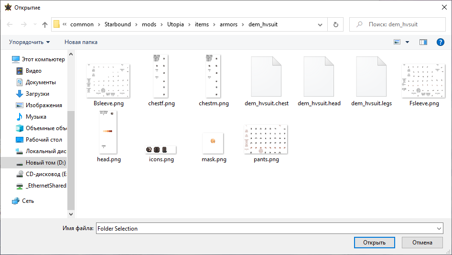Click the 'dem_hvsuit' breadcrumb
The width and height of the screenshot is (452, 255).
[263, 24]
